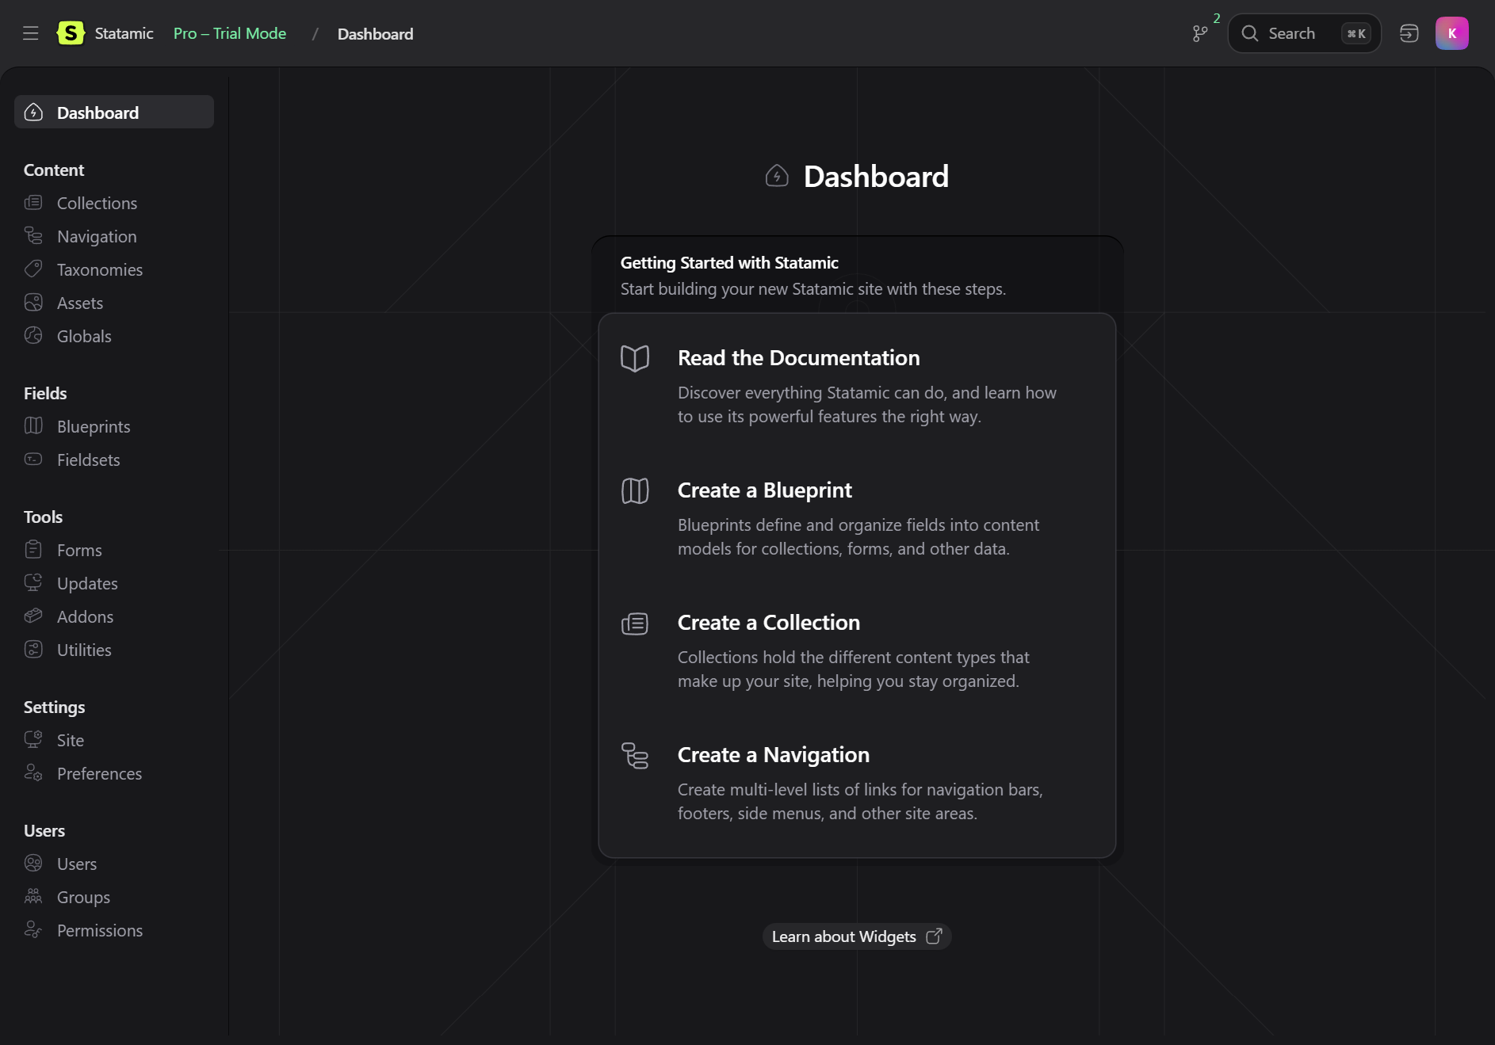
Task: Click the Utilities sidebar icon
Action: pos(33,650)
